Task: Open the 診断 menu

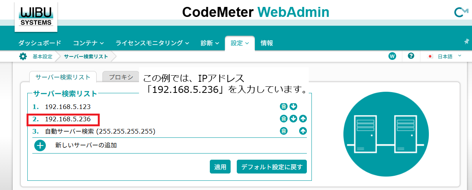Action: [210, 43]
